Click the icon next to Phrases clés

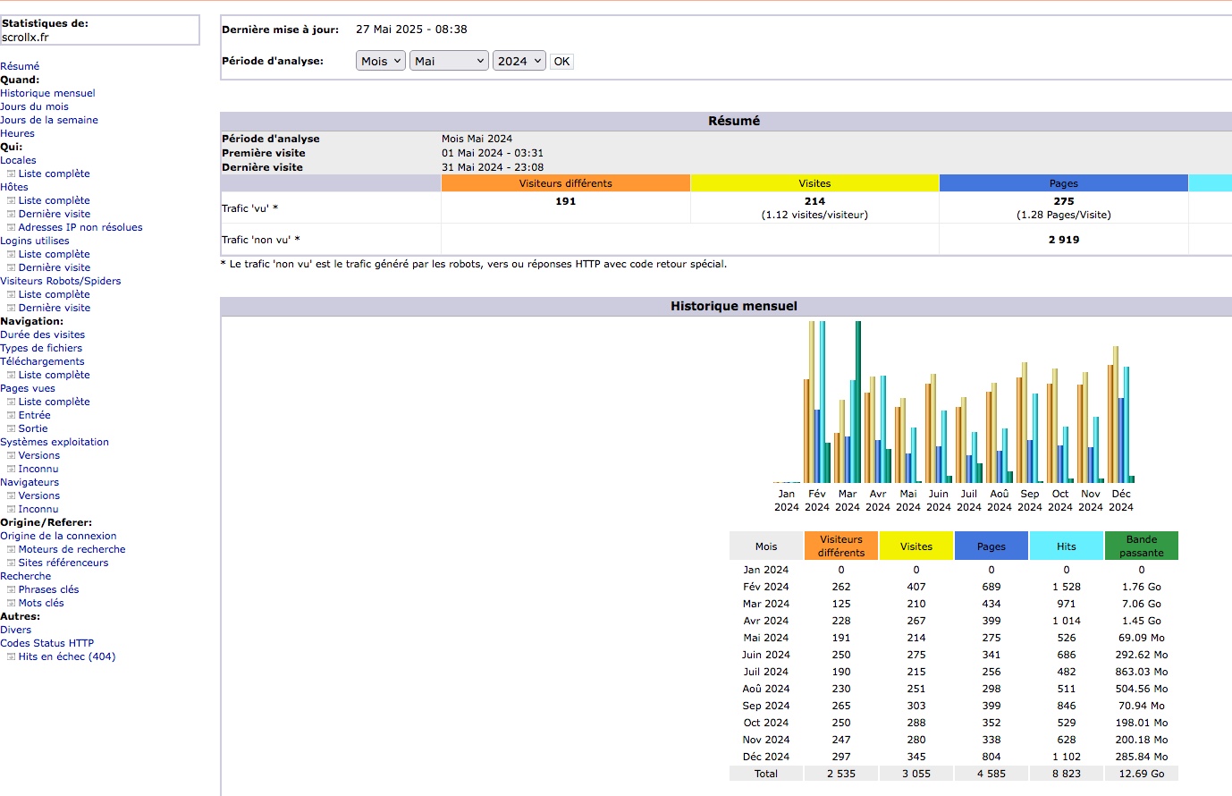click(11, 590)
